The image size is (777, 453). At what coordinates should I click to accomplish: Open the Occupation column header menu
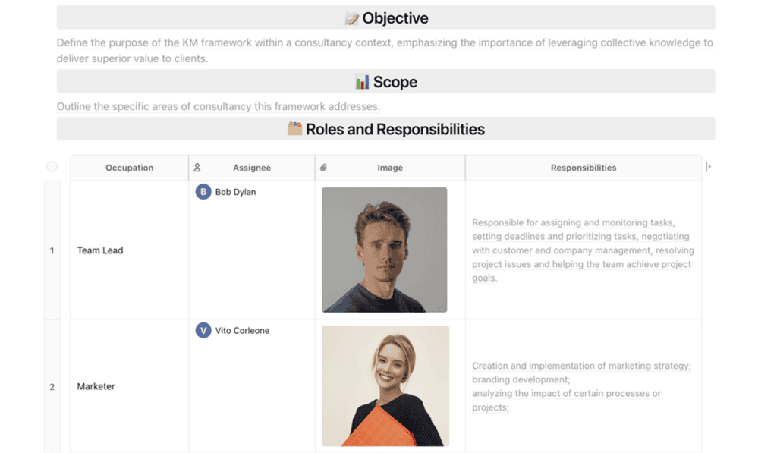(x=129, y=168)
